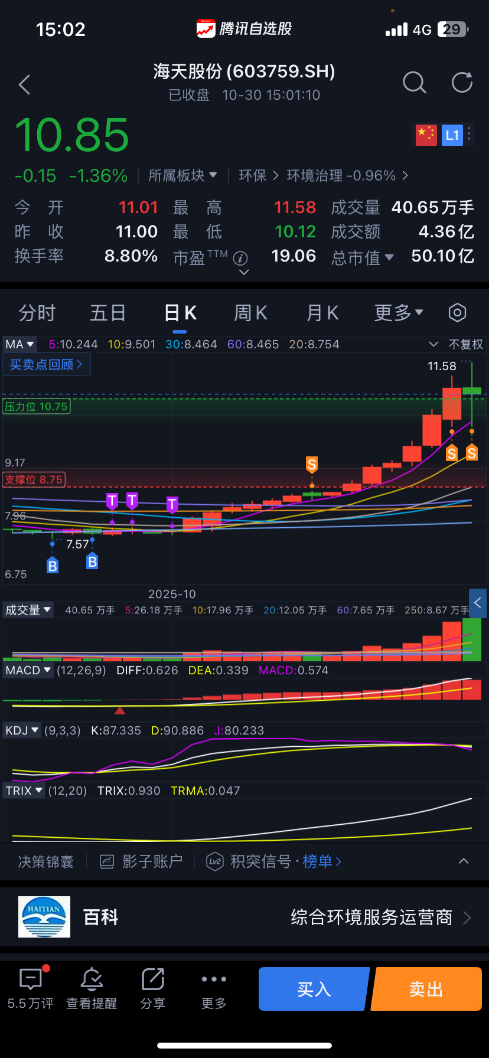Screen dimensions: 489x1058
Task: Expand the 所属板块 sector dropdown
Action: (x=182, y=175)
